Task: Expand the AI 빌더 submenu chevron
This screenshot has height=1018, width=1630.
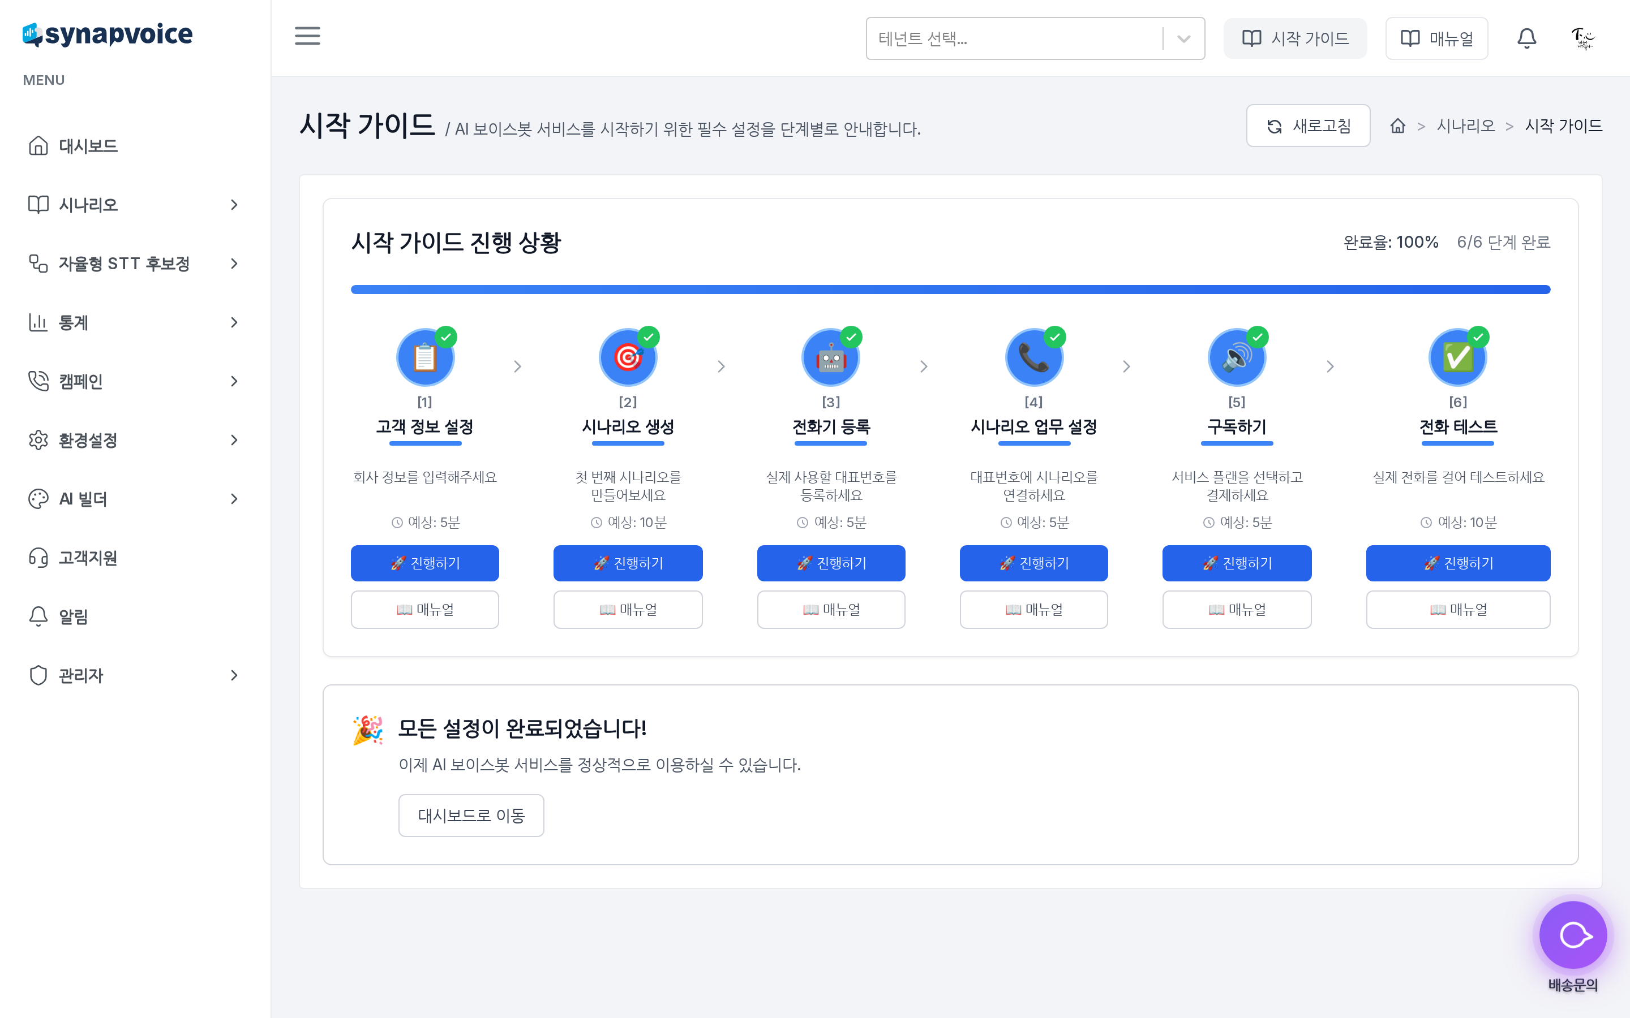Action: (234, 498)
